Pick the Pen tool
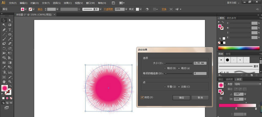This screenshot has height=117, width=262. click(4, 30)
